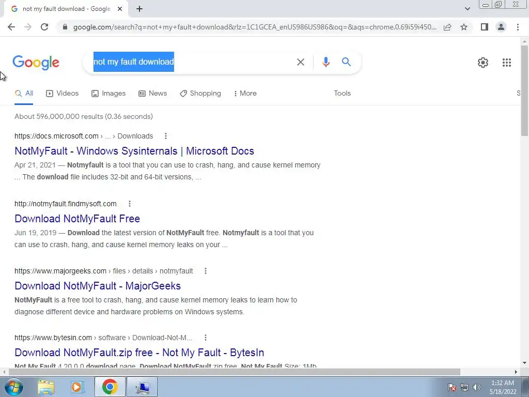Viewport: 529px width, 397px height.
Task: Bookmark this page with the star icon
Action: 464,27
